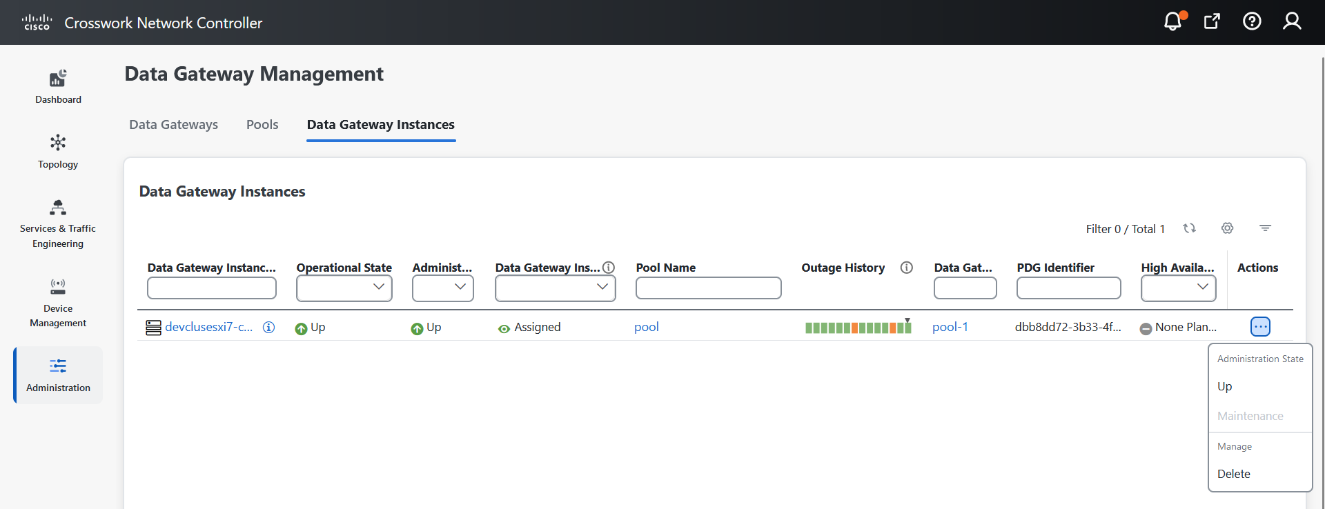Open table settings gear icon
This screenshot has width=1325, height=509.
1227,228
